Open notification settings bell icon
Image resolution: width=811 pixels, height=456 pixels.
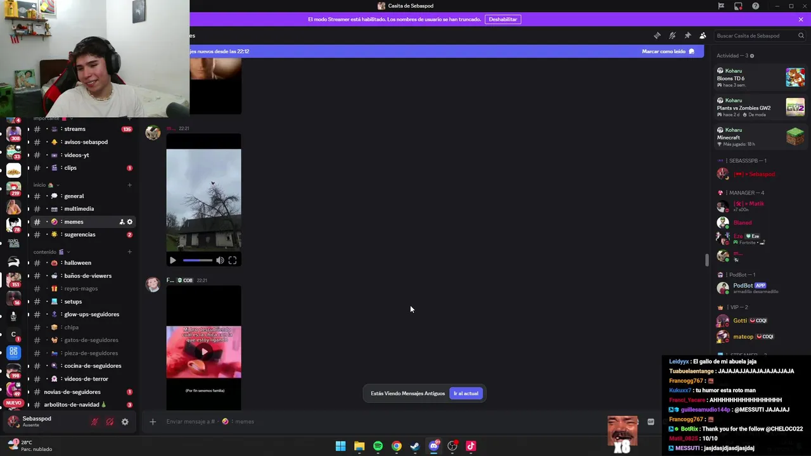click(672, 35)
